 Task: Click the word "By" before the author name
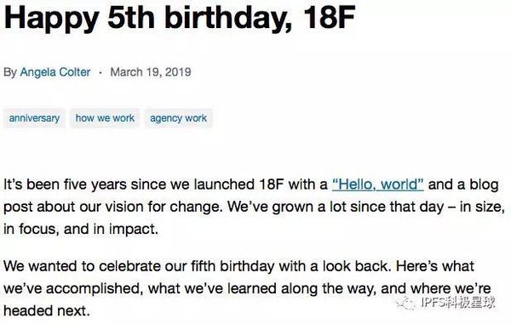(x=10, y=72)
